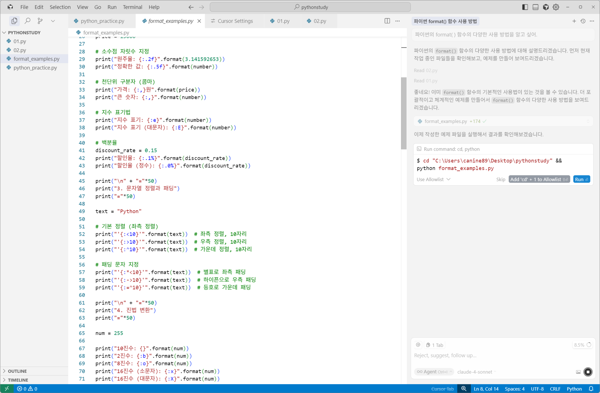The image size is (600, 393).
Task: Open the Explorer view icon
Action: pyautogui.click(x=14, y=21)
